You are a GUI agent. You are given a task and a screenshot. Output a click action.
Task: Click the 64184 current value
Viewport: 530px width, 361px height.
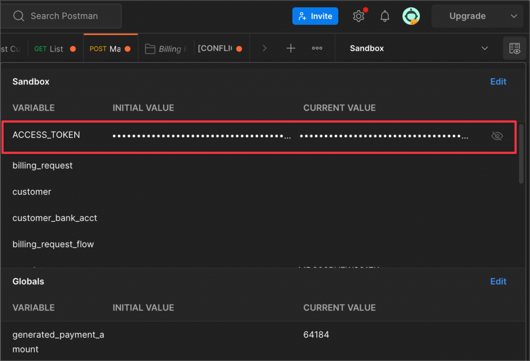pyautogui.click(x=316, y=334)
